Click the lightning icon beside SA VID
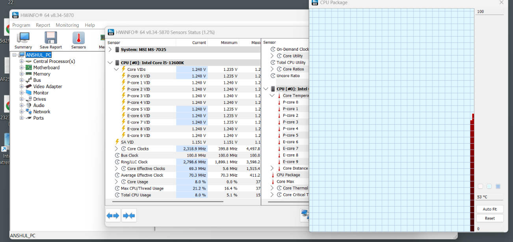Image resolution: width=513 pixels, height=242 pixels. 117,142
